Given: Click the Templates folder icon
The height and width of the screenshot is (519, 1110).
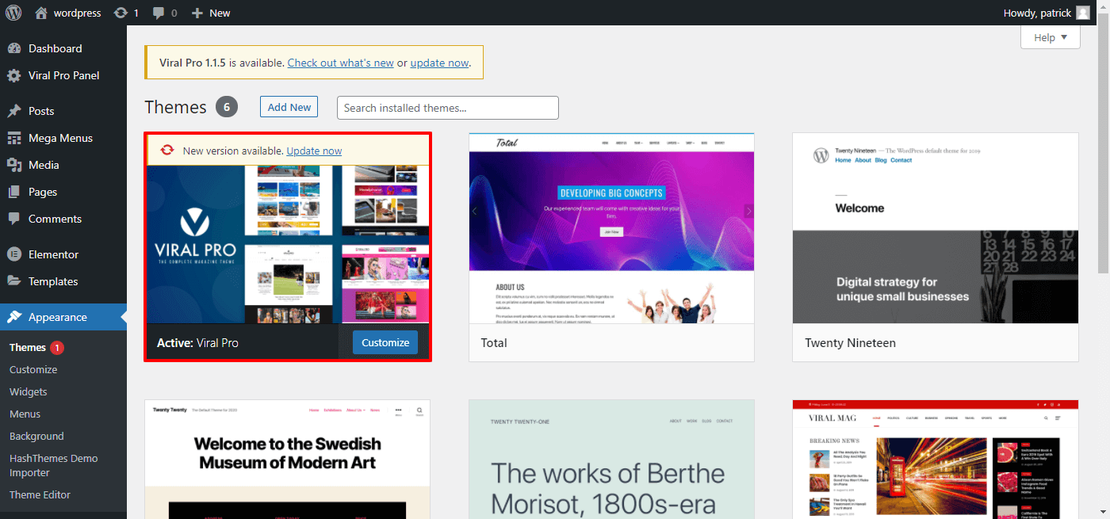Looking at the screenshot, I should 14,281.
